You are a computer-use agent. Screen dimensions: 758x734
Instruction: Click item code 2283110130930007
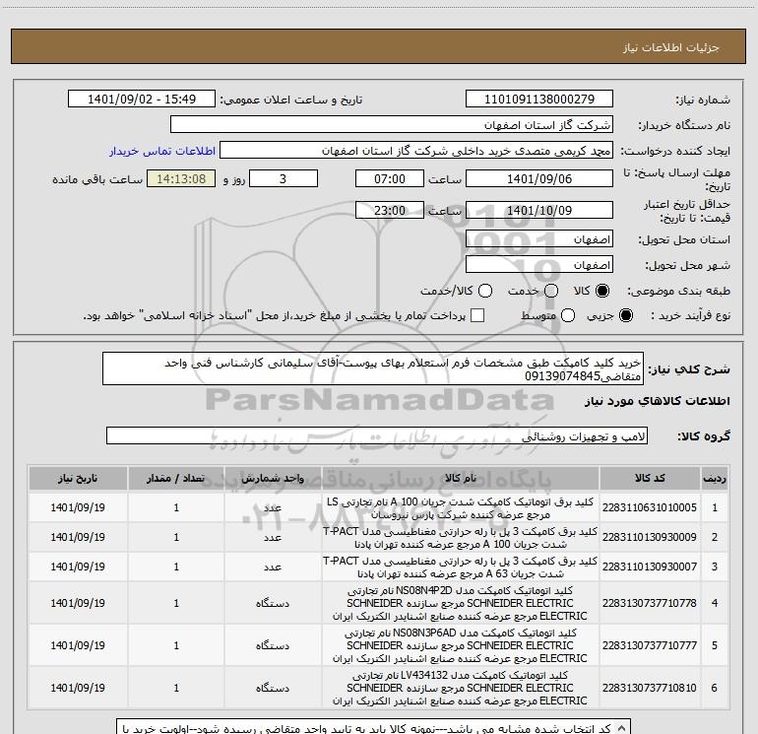[x=650, y=567]
